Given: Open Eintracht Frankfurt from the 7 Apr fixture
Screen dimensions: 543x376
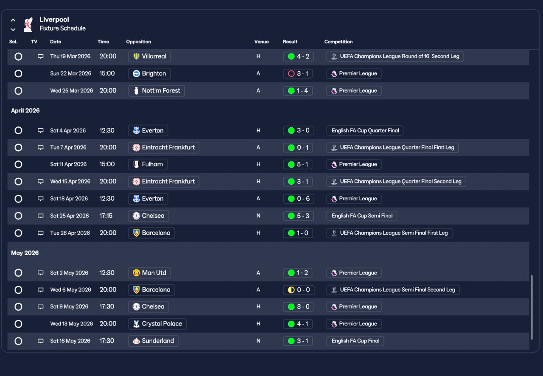Looking at the screenshot, I should click(164, 147).
